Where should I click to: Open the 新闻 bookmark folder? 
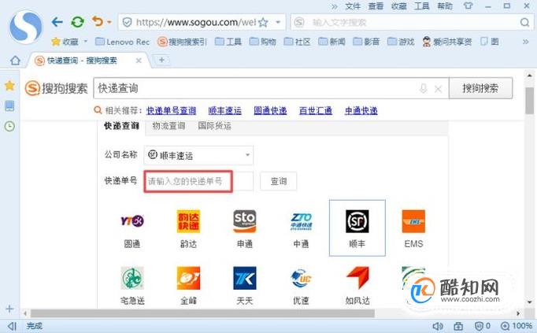(331, 42)
